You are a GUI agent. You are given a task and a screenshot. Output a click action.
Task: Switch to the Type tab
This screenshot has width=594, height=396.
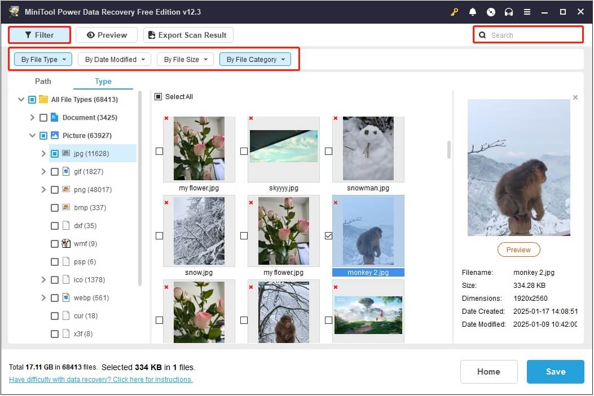click(103, 81)
